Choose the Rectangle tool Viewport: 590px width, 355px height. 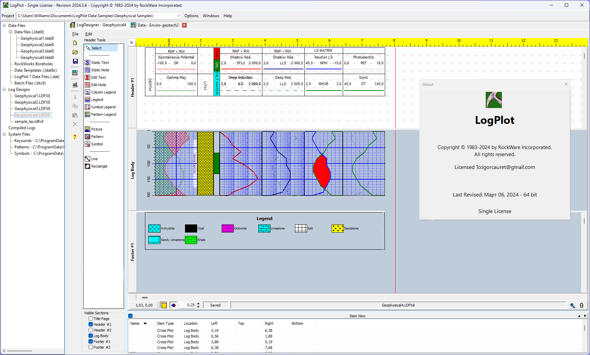click(x=96, y=166)
